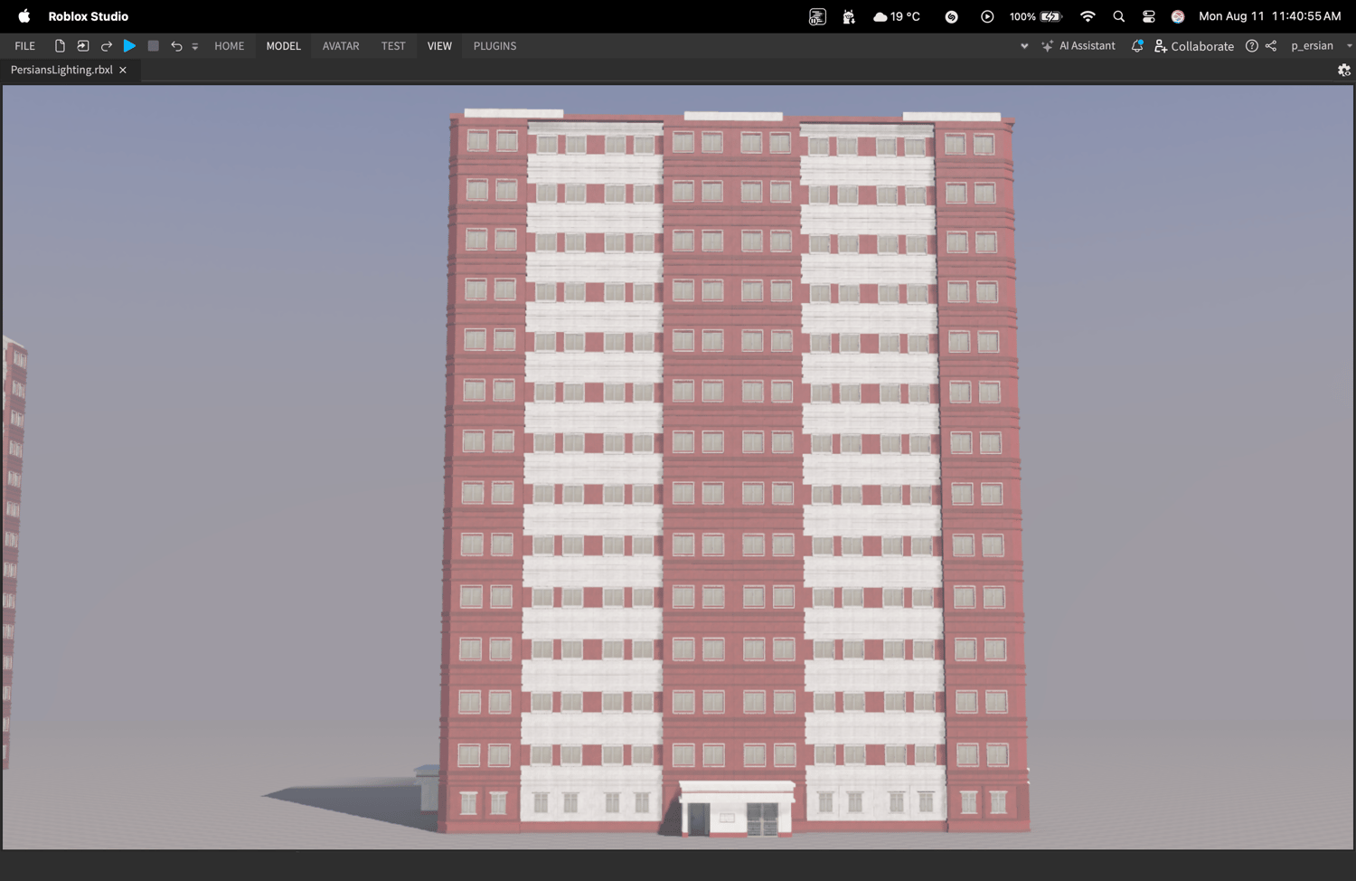Open battery status 100% indicator

pyautogui.click(x=1036, y=16)
